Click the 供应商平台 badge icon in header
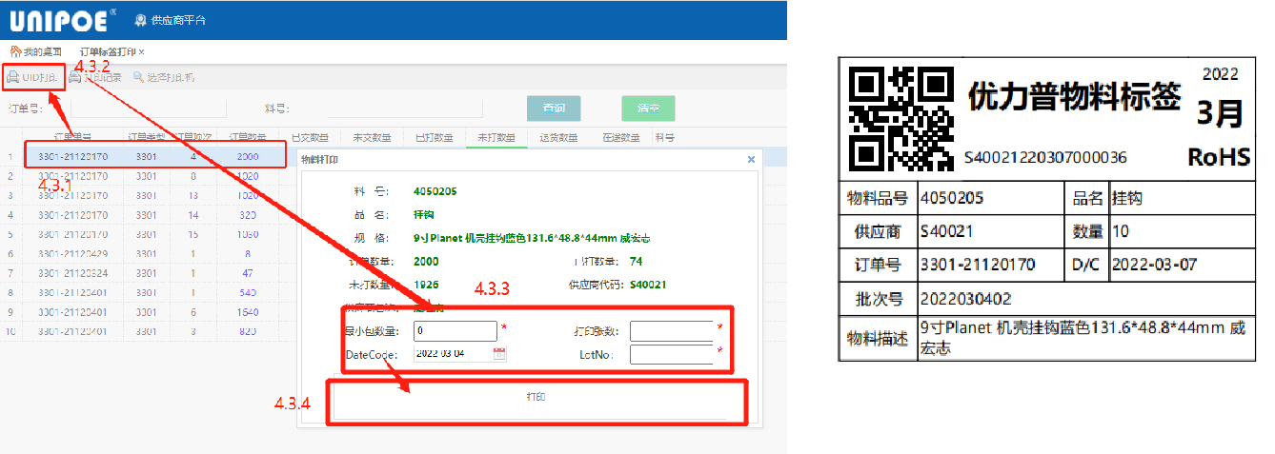 [x=141, y=19]
